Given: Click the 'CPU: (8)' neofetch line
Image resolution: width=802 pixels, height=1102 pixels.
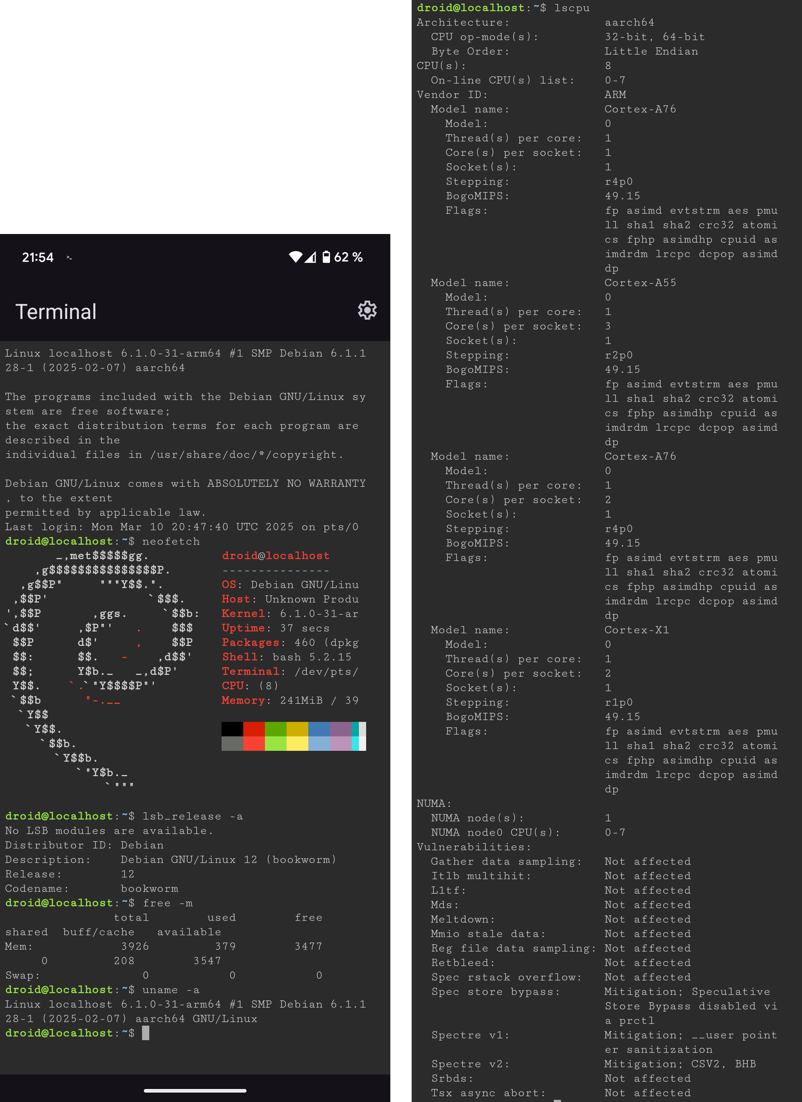Looking at the screenshot, I should point(250,686).
